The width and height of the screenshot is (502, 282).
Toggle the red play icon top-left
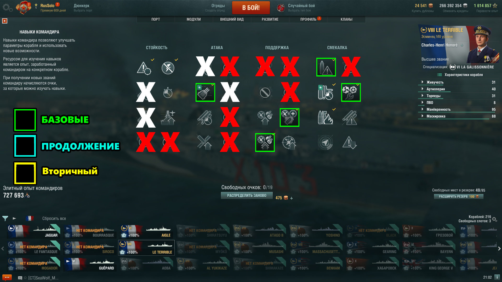5,21
